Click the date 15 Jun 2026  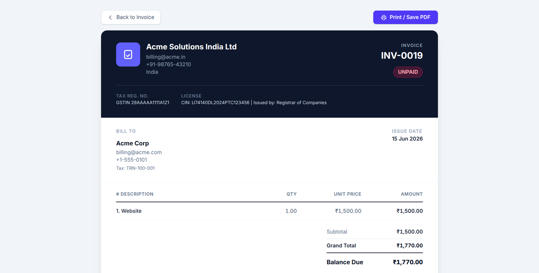407,139
